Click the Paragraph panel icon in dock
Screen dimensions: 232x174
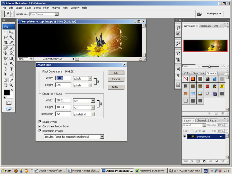click(x=178, y=75)
